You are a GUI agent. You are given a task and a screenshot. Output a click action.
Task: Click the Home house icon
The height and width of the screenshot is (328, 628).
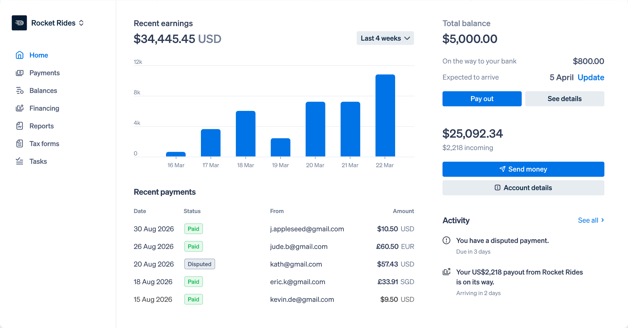click(x=19, y=55)
